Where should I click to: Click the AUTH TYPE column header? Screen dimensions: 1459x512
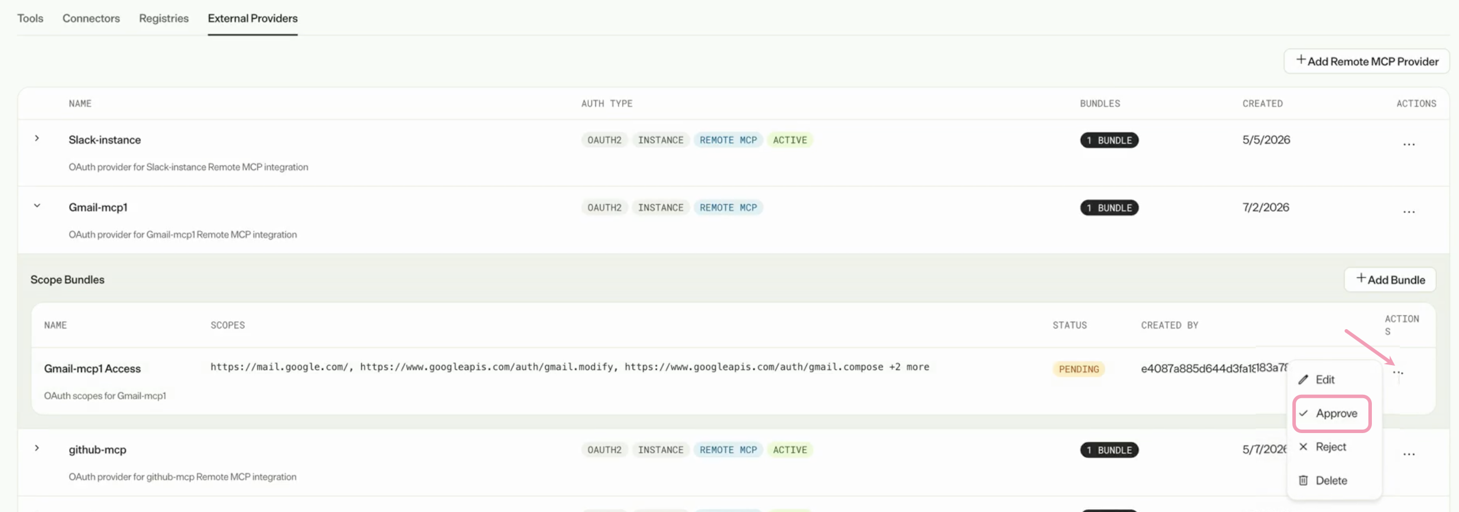click(x=607, y=104)
